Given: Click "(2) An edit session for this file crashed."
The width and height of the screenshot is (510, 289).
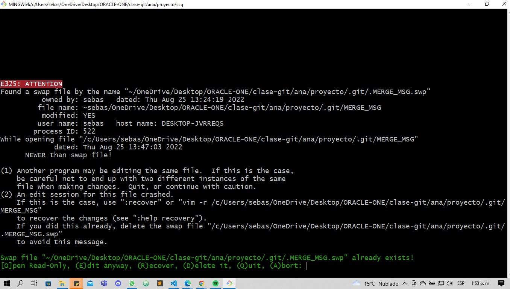Looking at the screenshot, I should 87,195.
